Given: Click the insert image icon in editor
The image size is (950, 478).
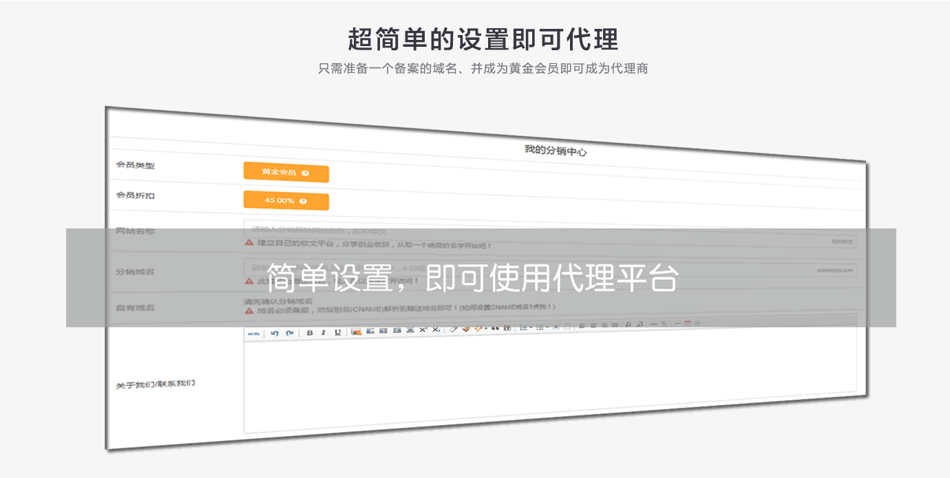Looking at the screenshot, I should click(x=357, y=332).
